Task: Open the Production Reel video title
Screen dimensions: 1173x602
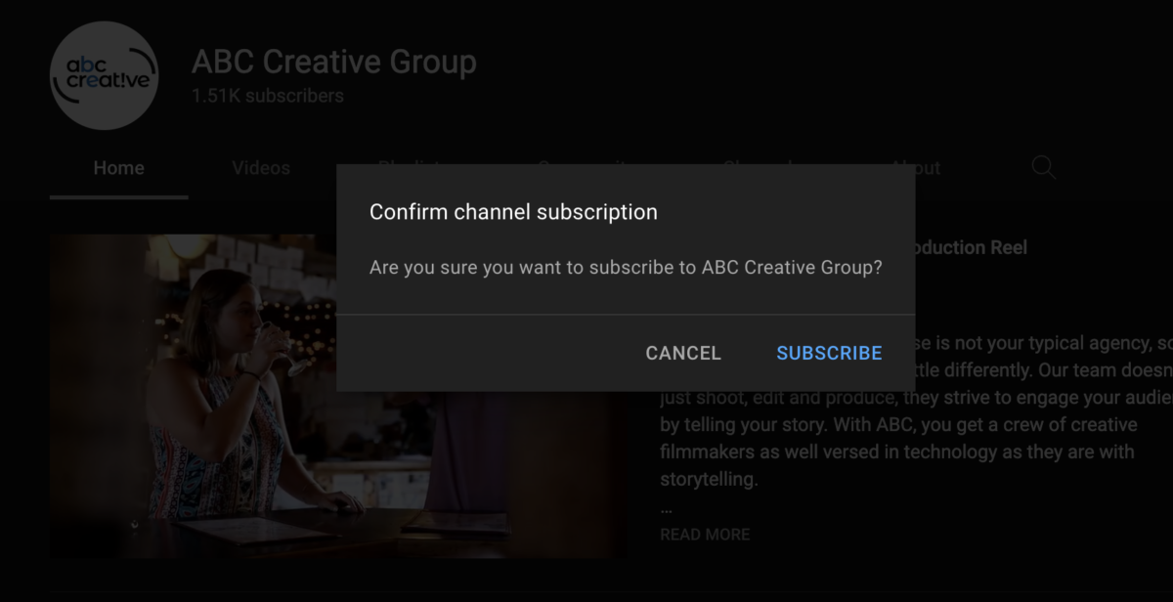Action: [968, 247]
